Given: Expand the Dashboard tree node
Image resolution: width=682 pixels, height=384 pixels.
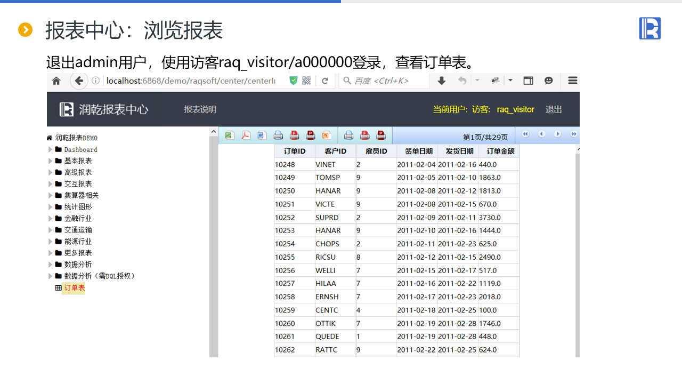Looking at the screenshot, I should pos(51,149).
